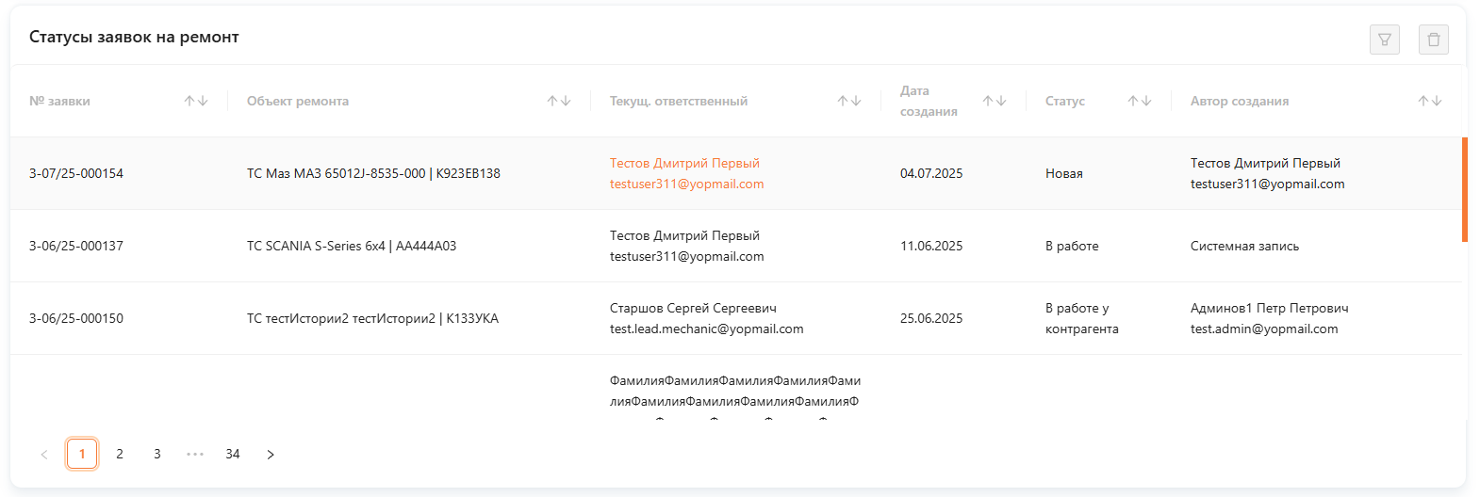Sort by Дата создания column arrows

tap(995, 101)
